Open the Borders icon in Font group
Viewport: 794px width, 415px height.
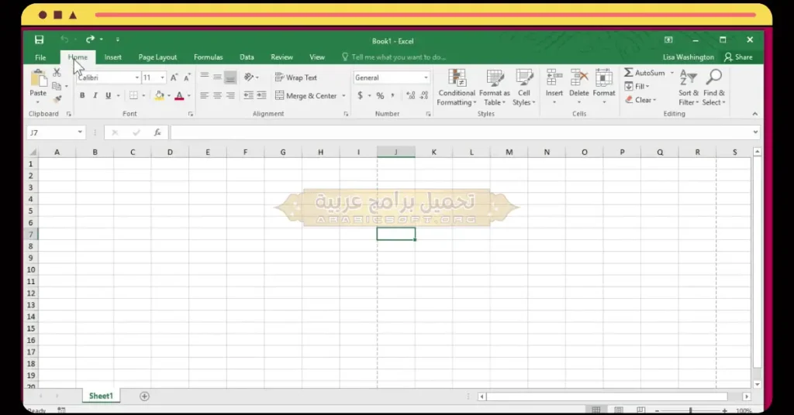(133, 95)
